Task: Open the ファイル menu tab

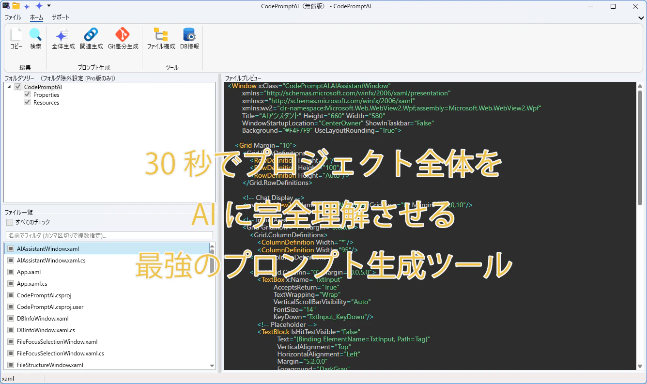Action: coord(13,17)
